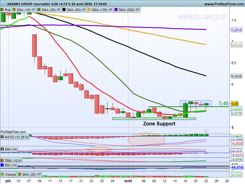Click the volume value label 45 640
The height and width of the screenshot is (184, 245).
pos(236,175)
